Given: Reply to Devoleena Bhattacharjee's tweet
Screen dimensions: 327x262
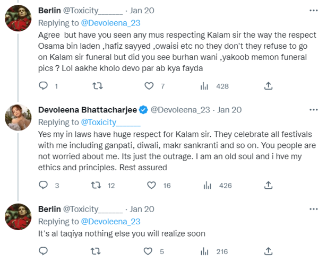Looking at the screenshot, I should tap(45, 186).
